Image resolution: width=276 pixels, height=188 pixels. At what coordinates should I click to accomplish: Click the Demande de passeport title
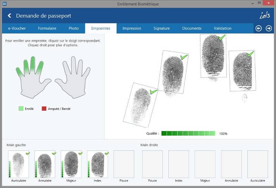click(44, 16)
